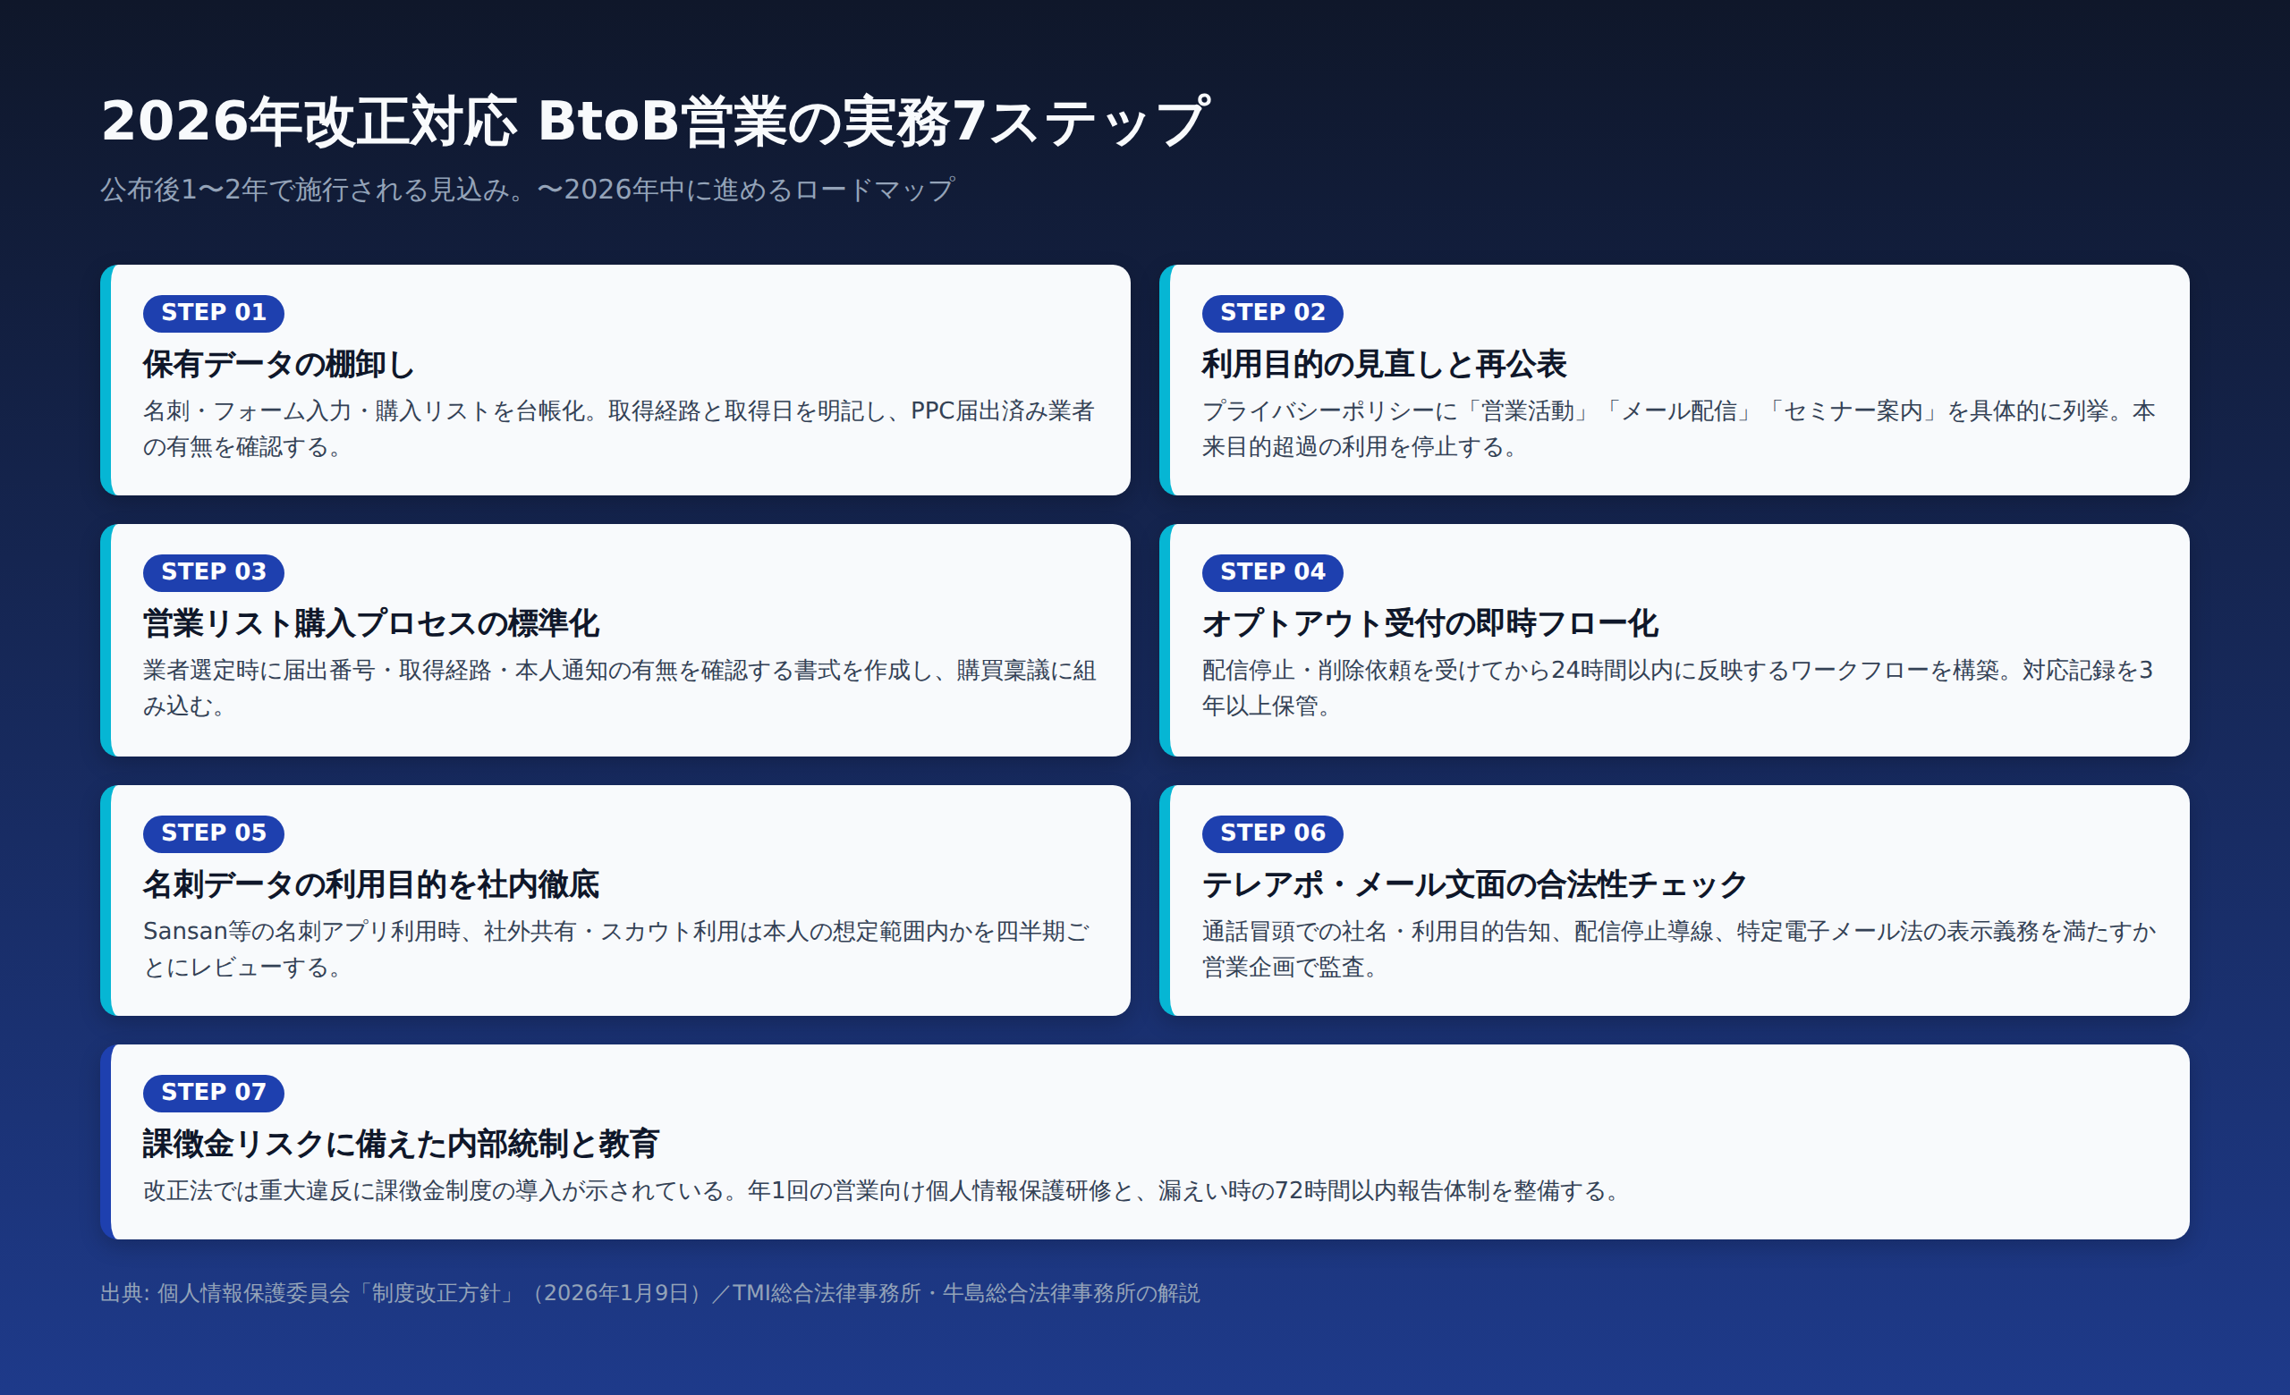Click heading オプトアウト受付の即時フロー化
2290x1395 pixels.
pyautogui.click(x=1429, y=623)
